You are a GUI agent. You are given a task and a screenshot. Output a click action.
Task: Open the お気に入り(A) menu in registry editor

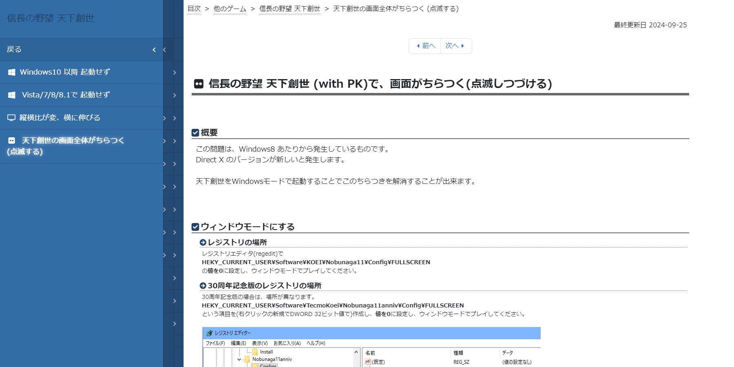pyautogui.click(x=287, y=343)
